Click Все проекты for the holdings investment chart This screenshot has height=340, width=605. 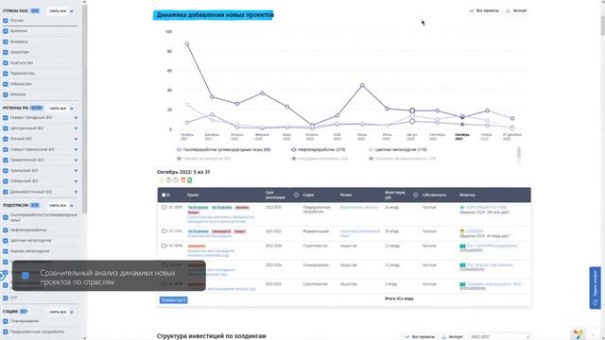coord(420,336)
